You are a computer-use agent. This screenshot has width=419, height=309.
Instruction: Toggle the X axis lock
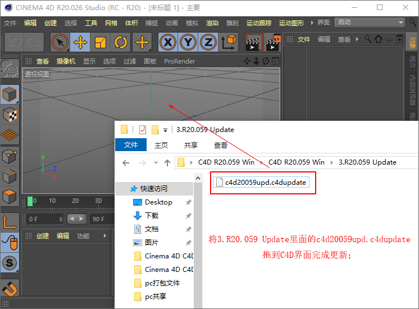pos(168,42)
